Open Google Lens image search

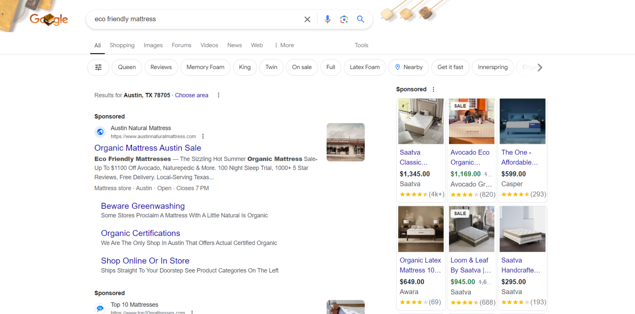(344, 19)
